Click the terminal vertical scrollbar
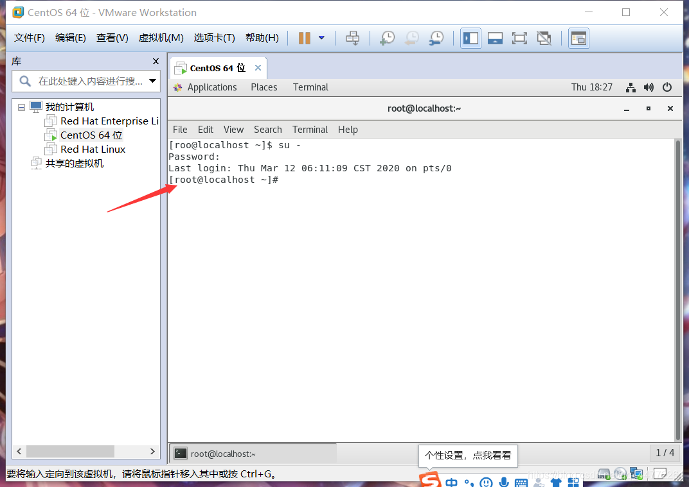The width and height of the screenshot is (689, 487). tap(678, 289)
